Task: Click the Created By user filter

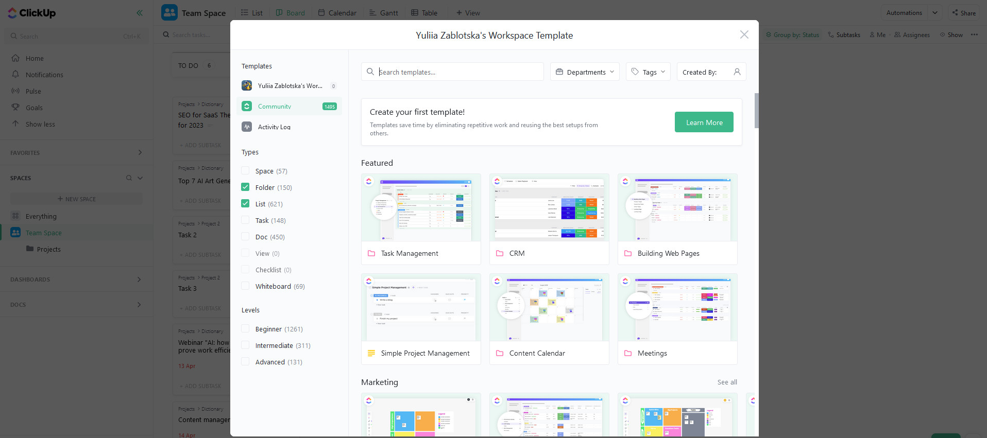Action: tap(711, 72)
